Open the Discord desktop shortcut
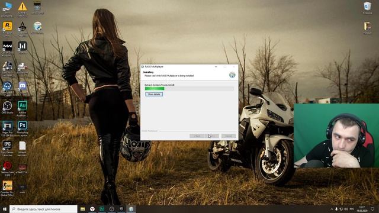This screenshot has height=213, width=379. [23, 87]
